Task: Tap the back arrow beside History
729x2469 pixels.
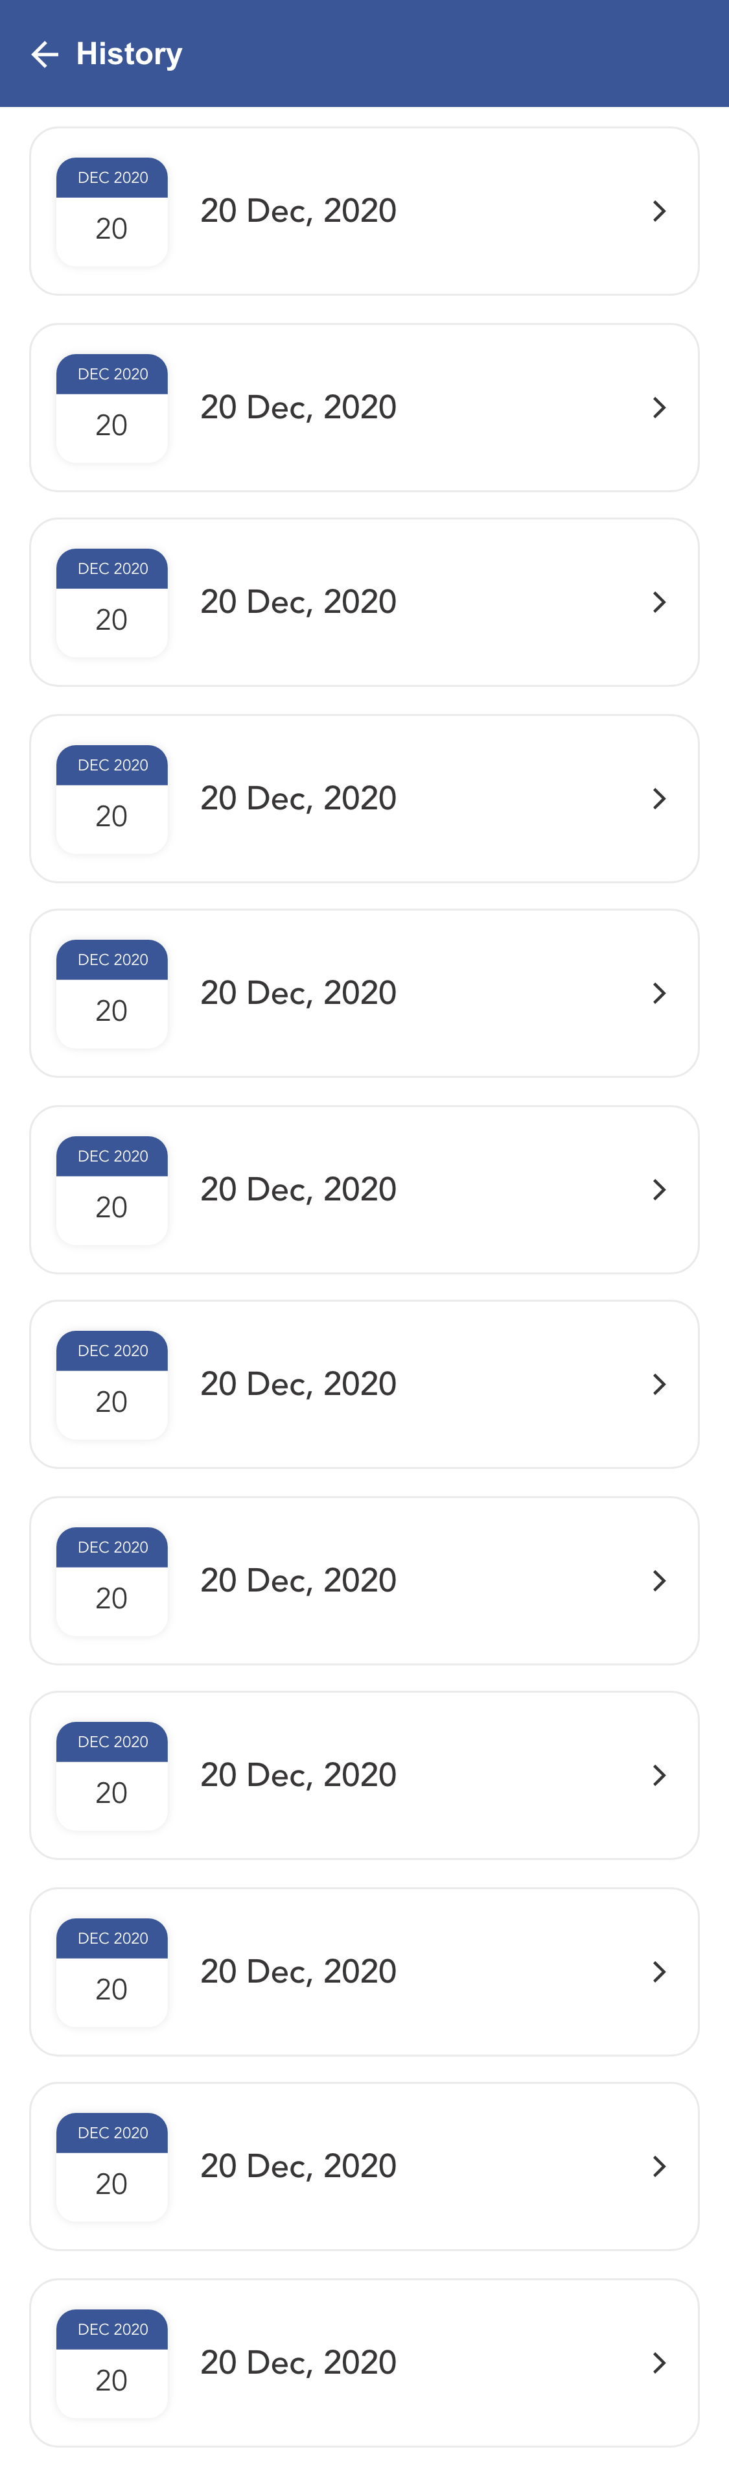Action: point(44,54)
